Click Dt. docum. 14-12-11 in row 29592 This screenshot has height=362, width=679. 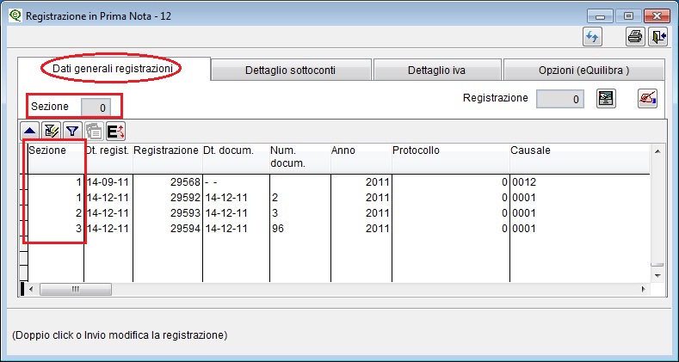(236, 198)
